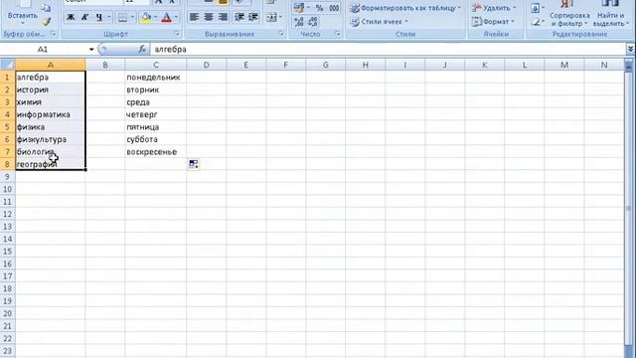Decrease decimal places
This screenshot has height=358, width=636.
(x=313, y=22)
